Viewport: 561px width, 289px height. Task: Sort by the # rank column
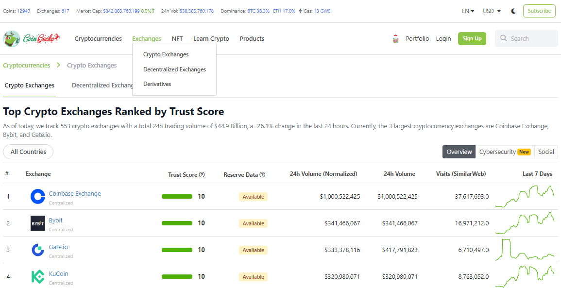(7, 174)
